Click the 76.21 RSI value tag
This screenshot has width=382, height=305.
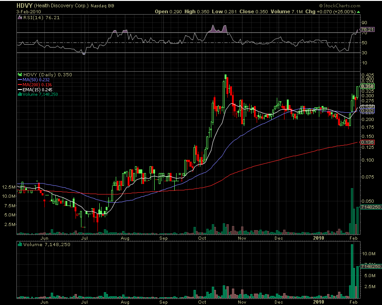pyautogui.click(x=367, y=29)
